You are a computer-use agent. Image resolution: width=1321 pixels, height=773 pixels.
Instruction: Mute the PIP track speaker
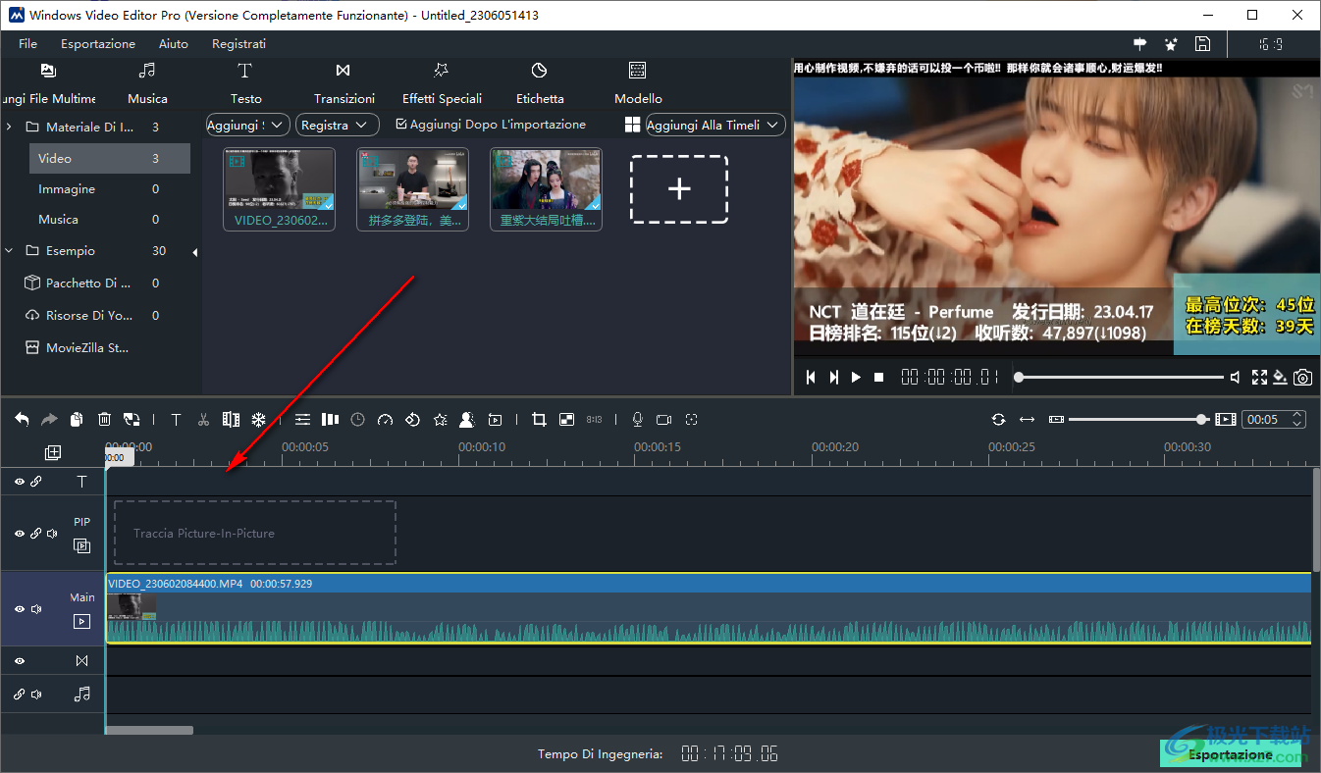[x=52, y=534]
